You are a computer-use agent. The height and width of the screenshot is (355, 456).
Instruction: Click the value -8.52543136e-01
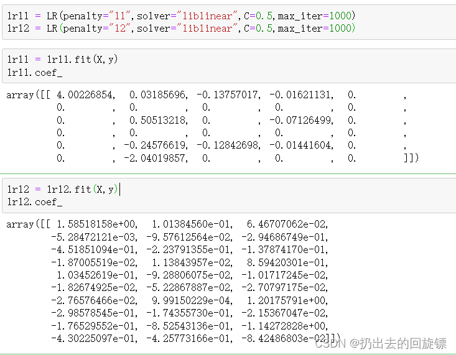click(188, 326)
